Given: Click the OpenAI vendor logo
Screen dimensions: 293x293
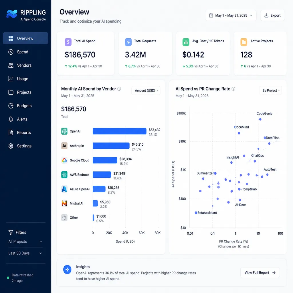Looking at the screenshot, I should (64, 131).
